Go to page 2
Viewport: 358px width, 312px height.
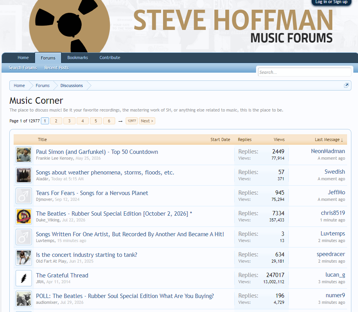click(56, 121)
